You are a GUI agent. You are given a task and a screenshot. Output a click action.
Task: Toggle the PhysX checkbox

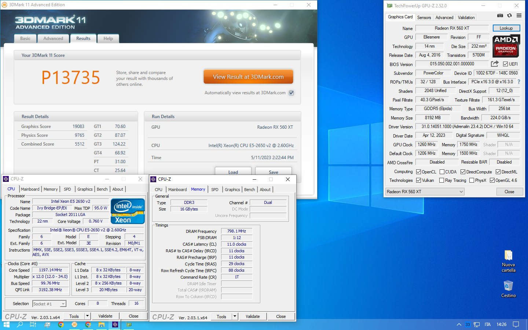tap(472, 180)
